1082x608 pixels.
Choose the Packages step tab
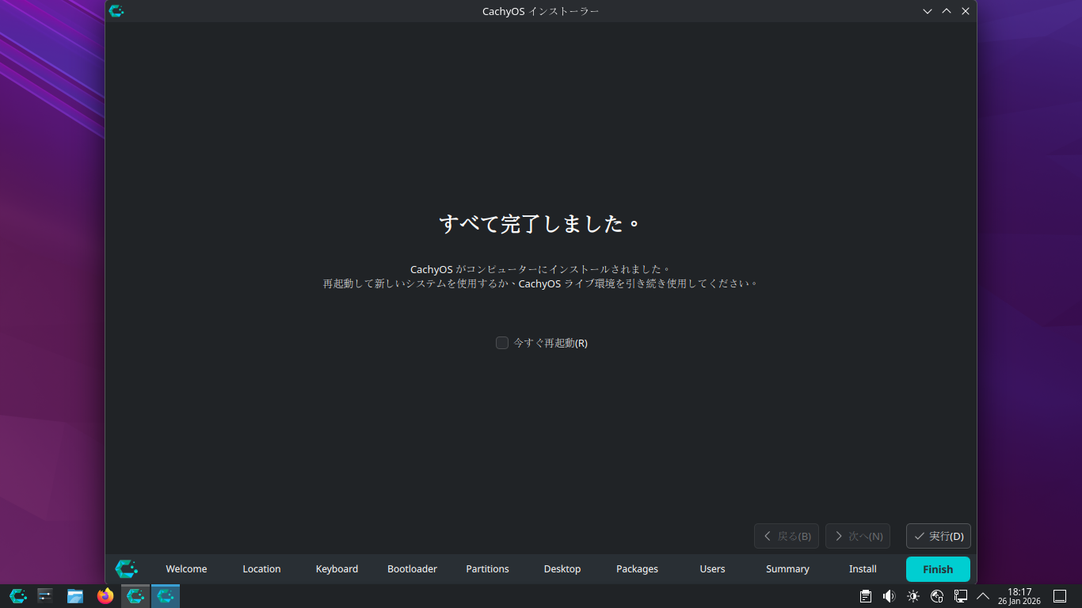[x=637, y=569]
